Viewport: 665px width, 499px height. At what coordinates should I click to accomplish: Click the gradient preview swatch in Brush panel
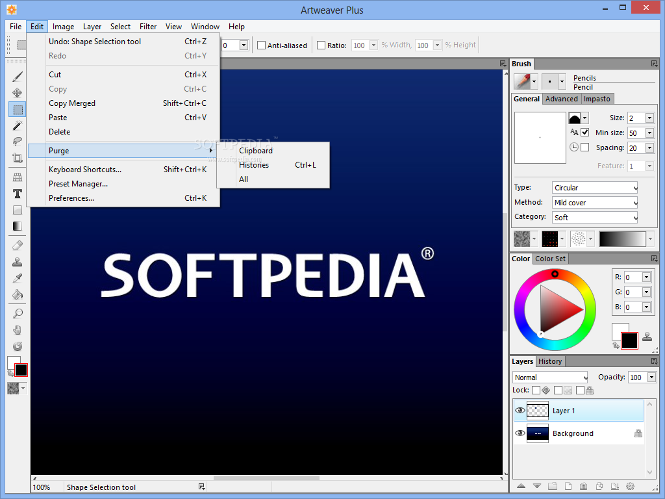(x=622, y=239)
